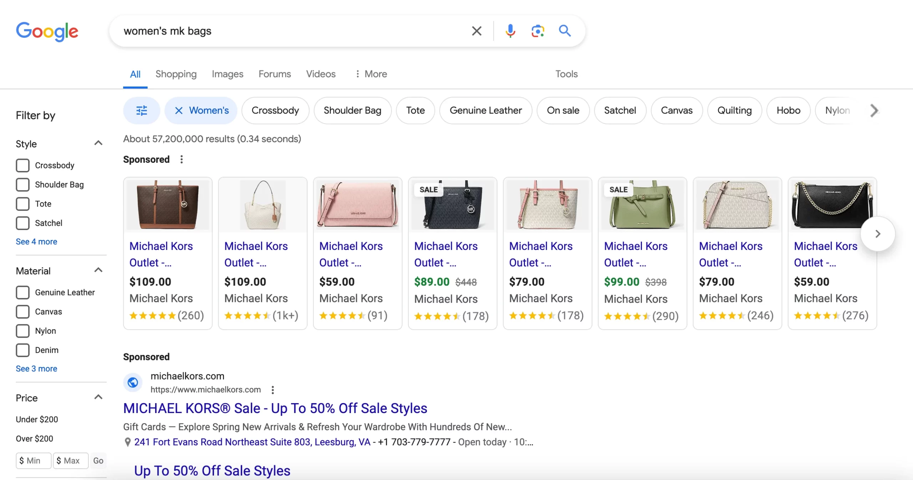Apply the On sale filter chip
Screen dimensions: 913x480
tap(563, 110)
